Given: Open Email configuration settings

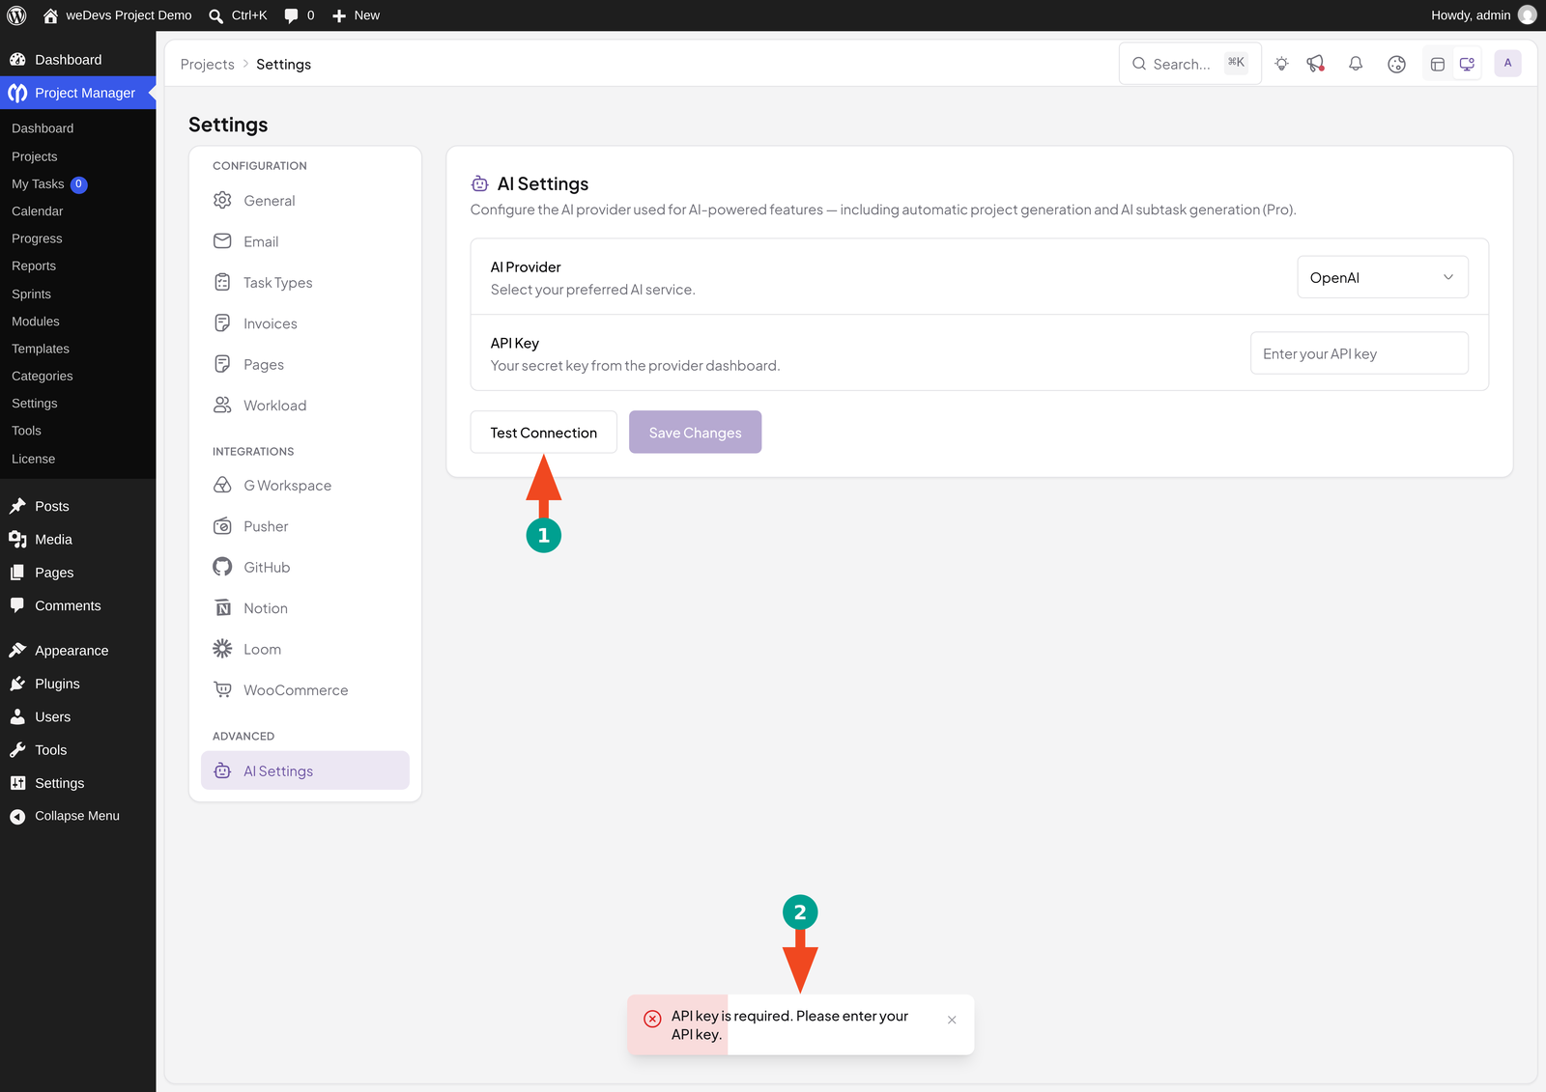Looking at the screenshot, I should click(305, 241).
